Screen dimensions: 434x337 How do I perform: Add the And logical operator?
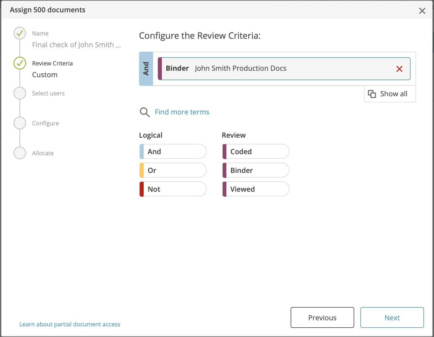[x=173, y=151]
